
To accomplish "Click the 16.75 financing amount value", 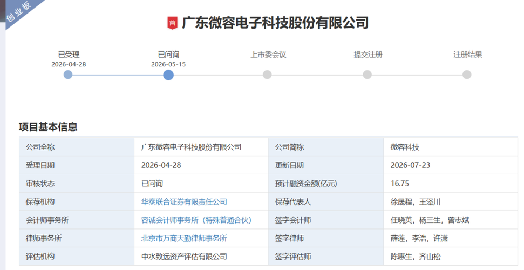I will pos(400,184).
